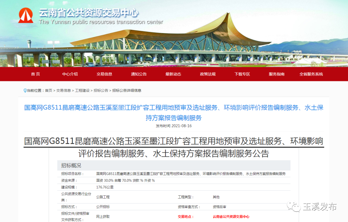Click the 云南省公共资源交易中心 site title
This screenshot has height=222, width=348.
pyautogui.click(x=89, y=13)
